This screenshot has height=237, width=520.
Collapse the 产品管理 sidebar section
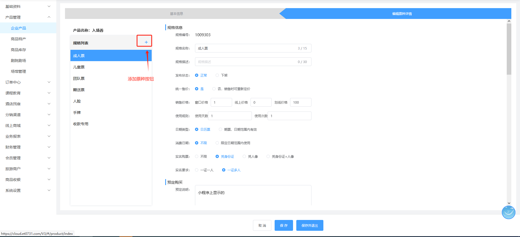tap(49, 17)
